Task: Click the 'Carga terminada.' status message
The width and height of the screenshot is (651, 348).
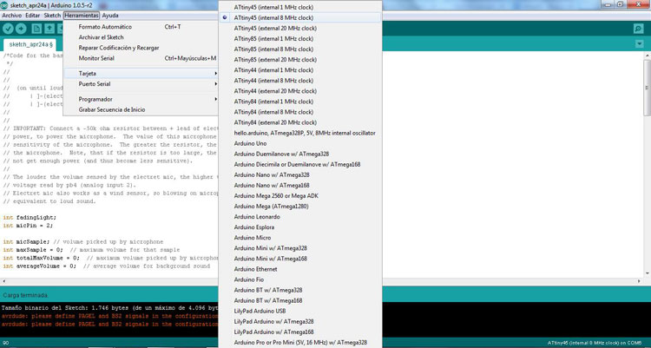Action: point(25,295)
